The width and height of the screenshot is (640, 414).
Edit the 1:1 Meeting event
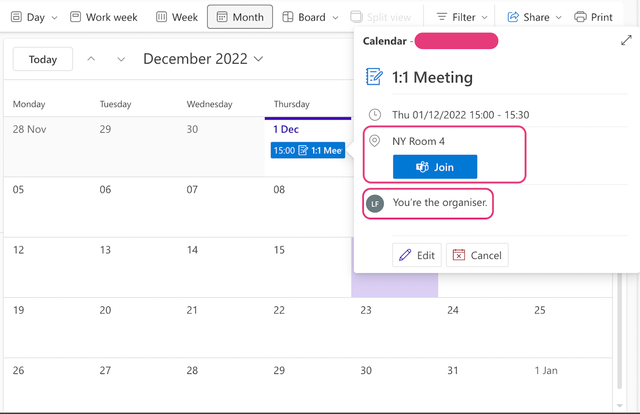[417, 255]
